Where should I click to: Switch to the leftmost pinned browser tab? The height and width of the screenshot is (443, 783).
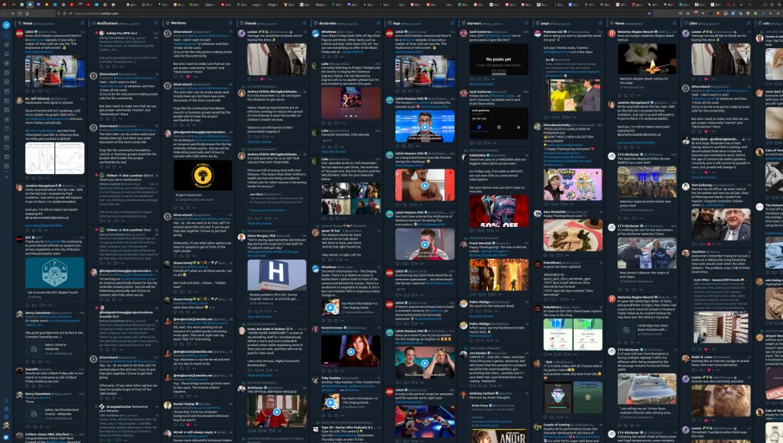click(x=5, y=5)
